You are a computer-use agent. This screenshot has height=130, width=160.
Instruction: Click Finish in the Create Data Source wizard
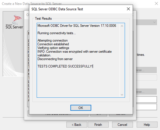(98, 125)
